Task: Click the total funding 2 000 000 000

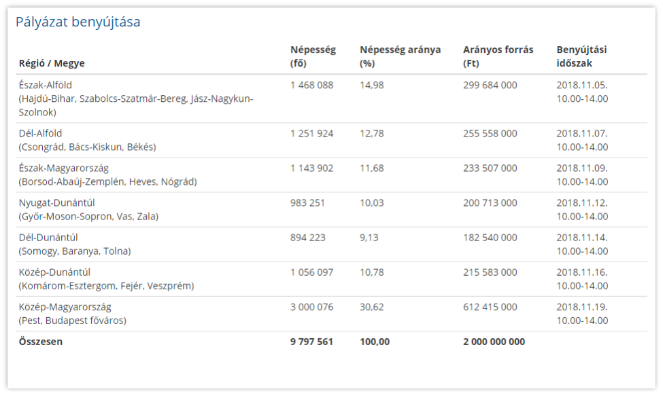Action: click(494, 342)
